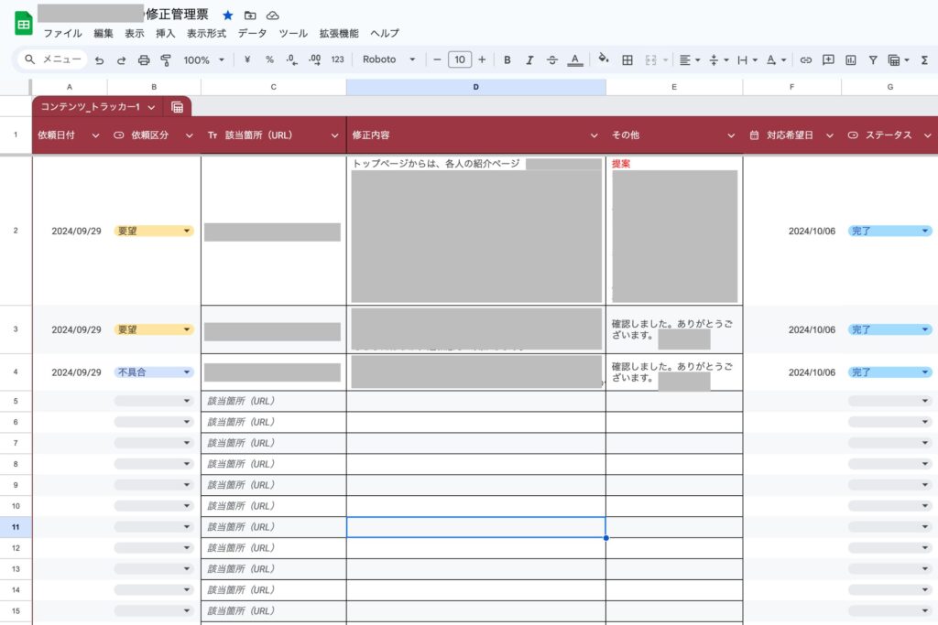This screenshot has height=625, width=938.
Task: Click the print icon
Action: click(x=144, y=59)
